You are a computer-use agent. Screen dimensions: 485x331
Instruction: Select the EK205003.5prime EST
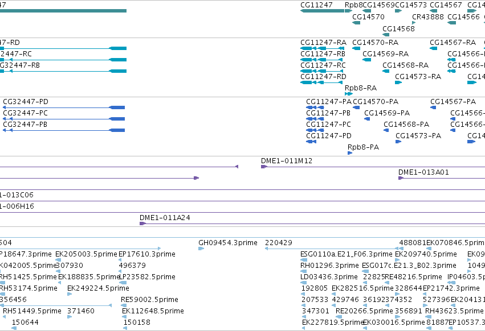tap(86, 254)
